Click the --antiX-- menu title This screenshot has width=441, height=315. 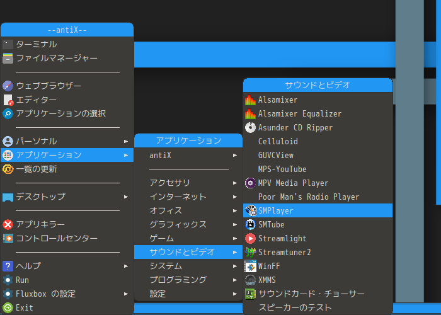click(67, 30)
